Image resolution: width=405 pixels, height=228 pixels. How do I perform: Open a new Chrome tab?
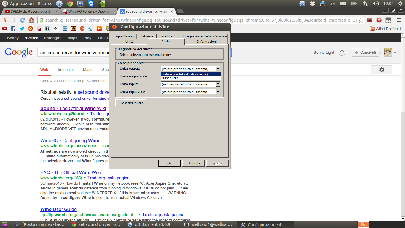tap(180, 12)
